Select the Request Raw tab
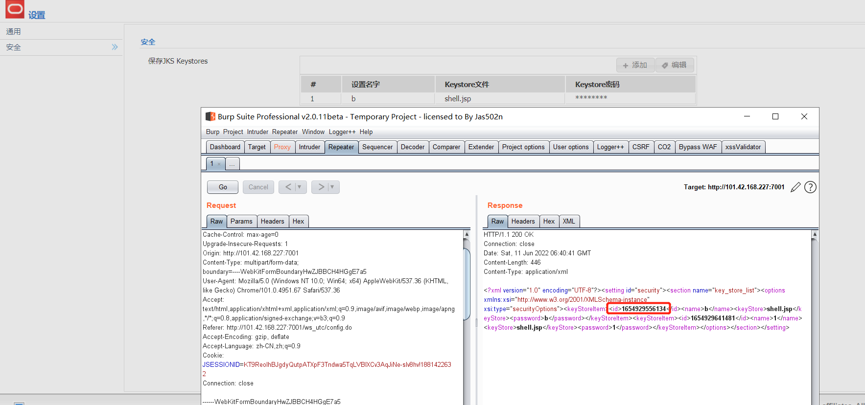This screenshot has width=865, height=405. [x=216, y=222]
